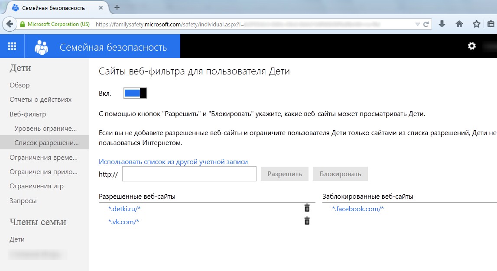The width and height of the screenshot is (497, 271).
Task: Open settings via the gear icon
Action: pyautogui.click(x=471, y=46)
